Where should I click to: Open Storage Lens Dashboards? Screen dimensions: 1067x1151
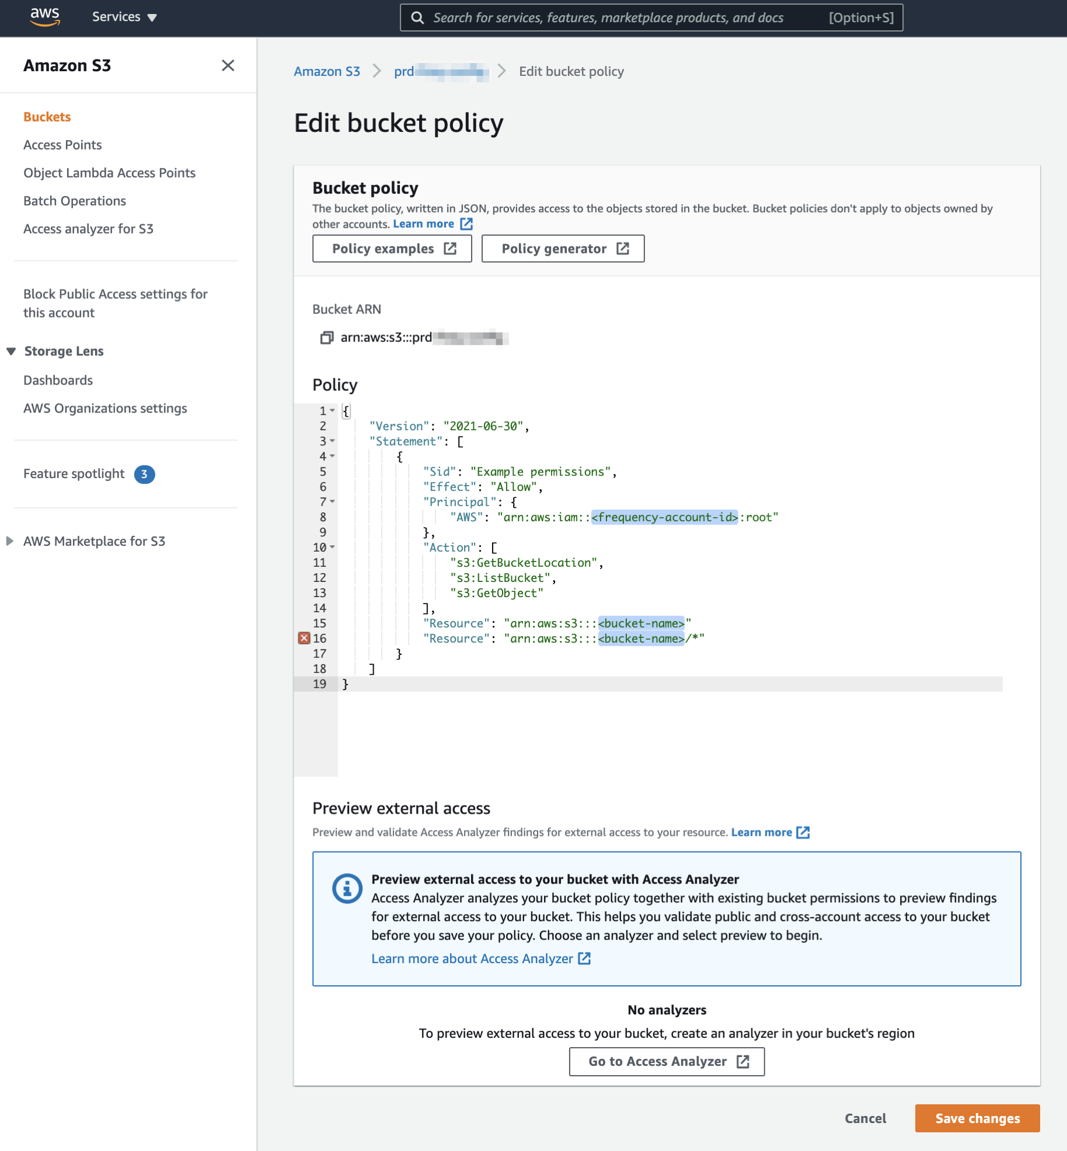[58, 380]
